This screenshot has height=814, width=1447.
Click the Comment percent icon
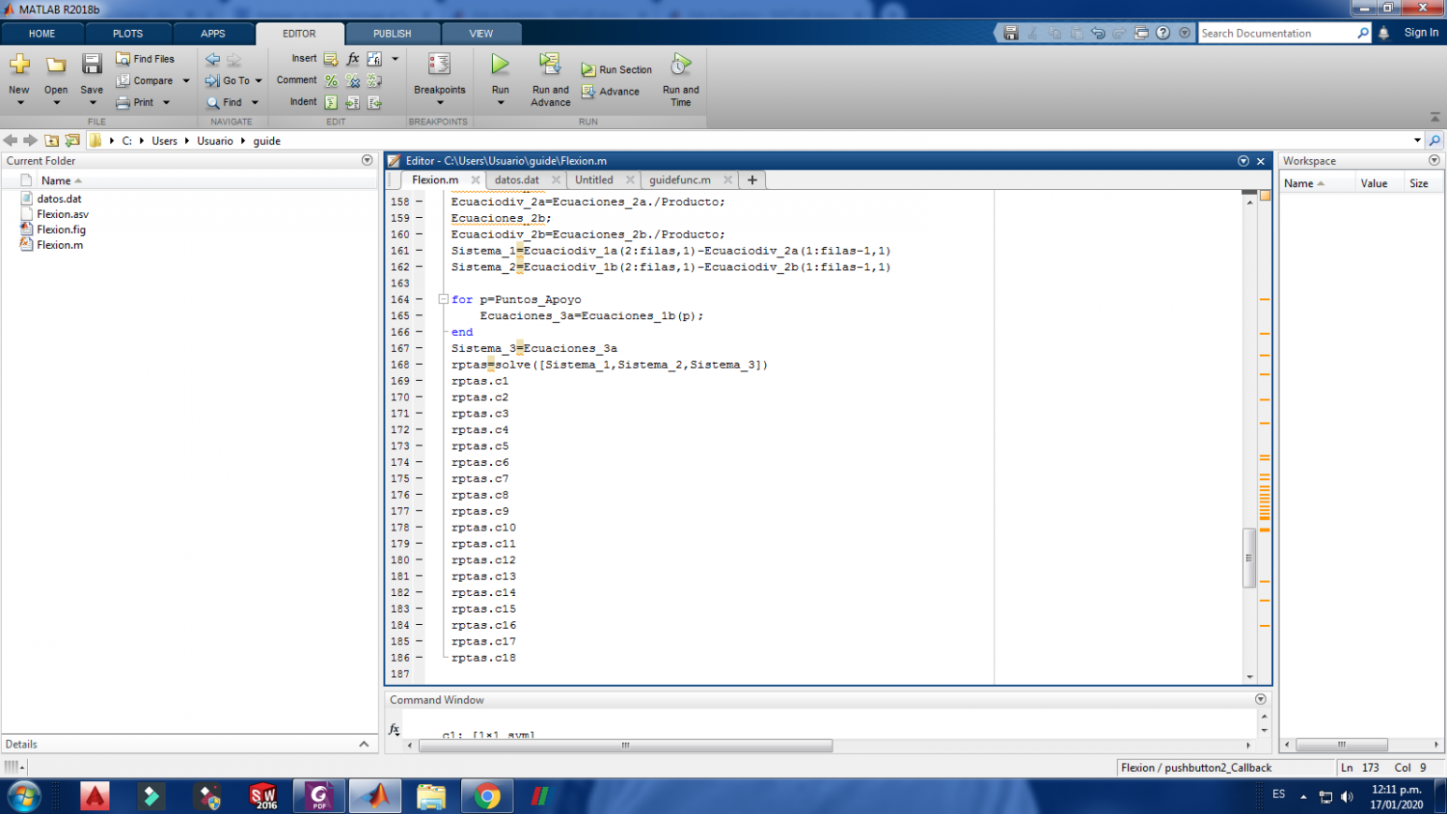(331, 81)
